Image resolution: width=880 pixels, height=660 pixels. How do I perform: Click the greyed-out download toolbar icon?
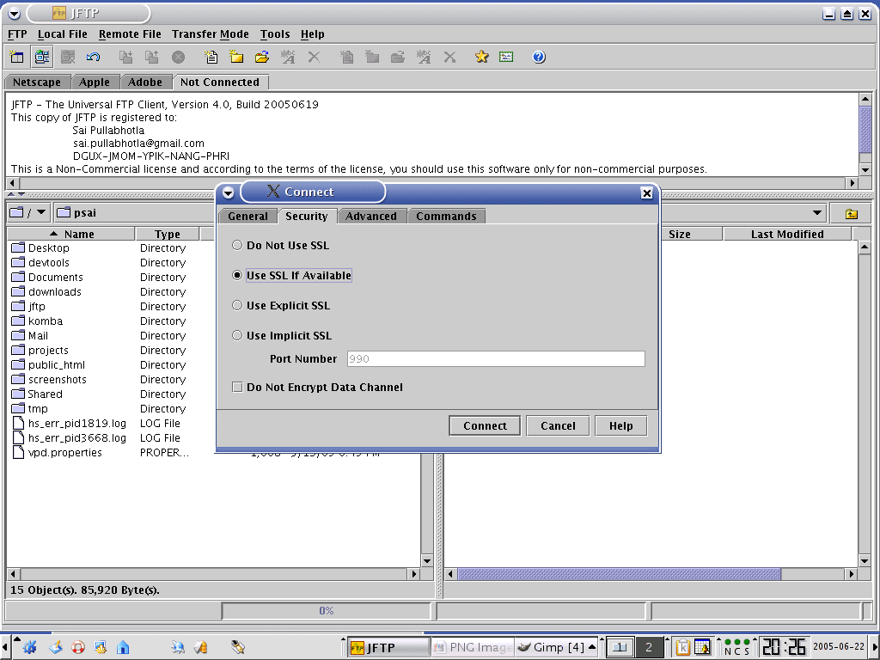(x=125, y=57)
